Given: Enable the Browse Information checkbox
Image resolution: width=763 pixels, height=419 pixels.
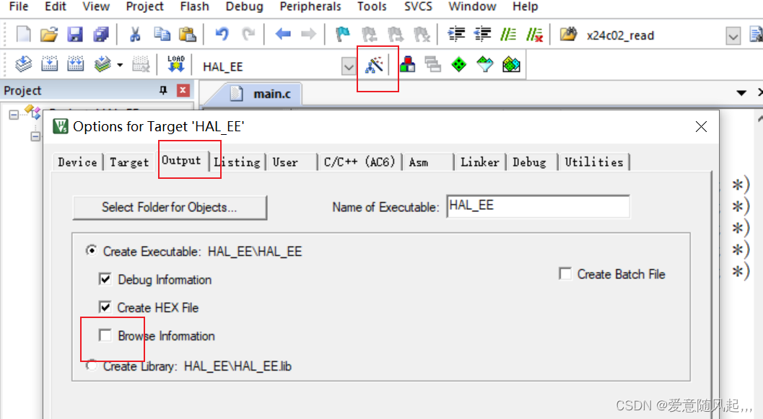Looking at the screenshot, I should [105, 336].
